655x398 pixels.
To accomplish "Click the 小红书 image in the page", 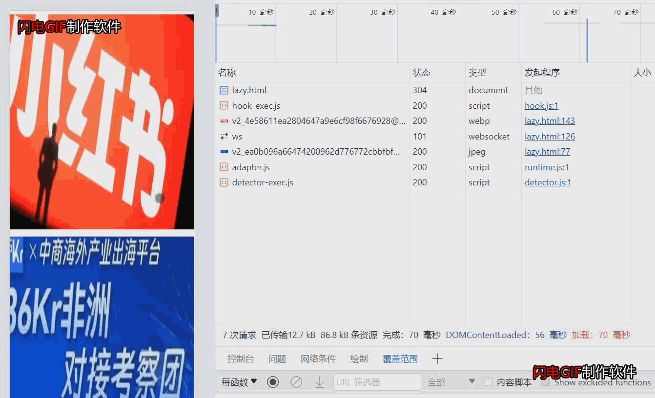I will pos(102,121).
